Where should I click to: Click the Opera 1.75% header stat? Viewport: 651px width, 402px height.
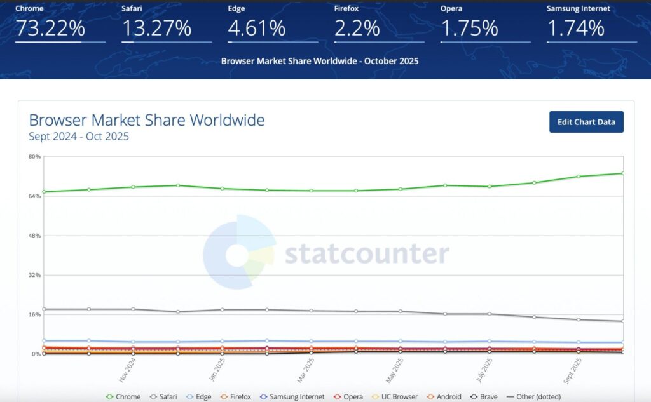tap(469, 28)
